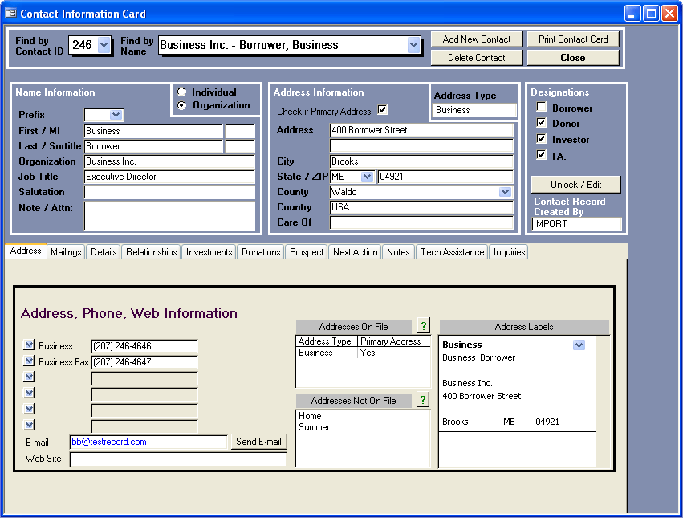Click into the Web Site field

coord(177,459)
